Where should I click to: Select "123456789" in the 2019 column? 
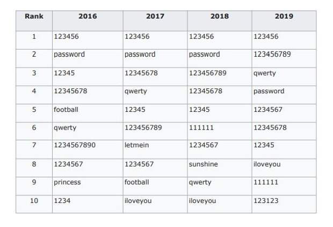pos(272,54)
